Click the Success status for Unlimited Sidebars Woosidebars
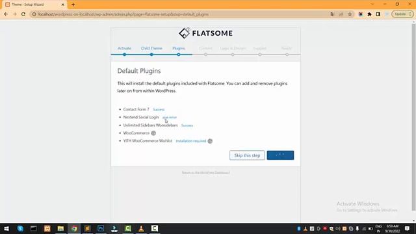The height and width of the screenshot is (234, 416). coord(187,125)
